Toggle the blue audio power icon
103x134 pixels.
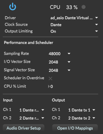(13, 6)
